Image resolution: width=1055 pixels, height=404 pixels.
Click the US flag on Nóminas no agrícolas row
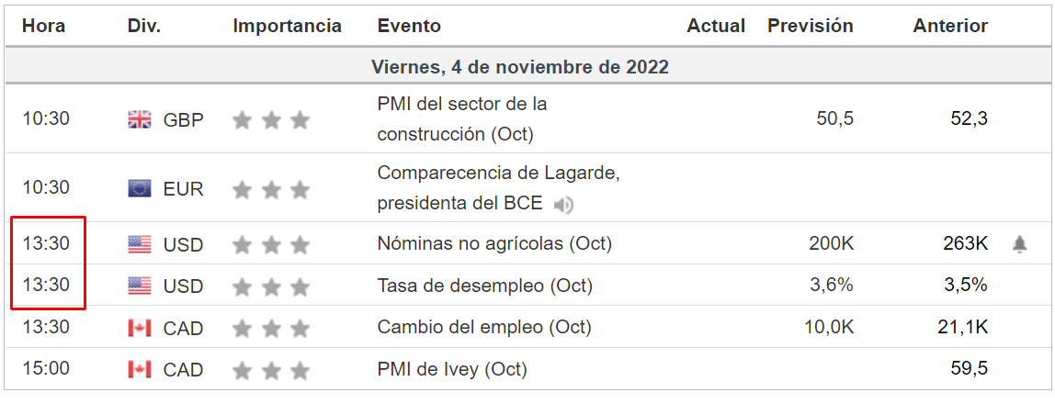tap(140, 244)
